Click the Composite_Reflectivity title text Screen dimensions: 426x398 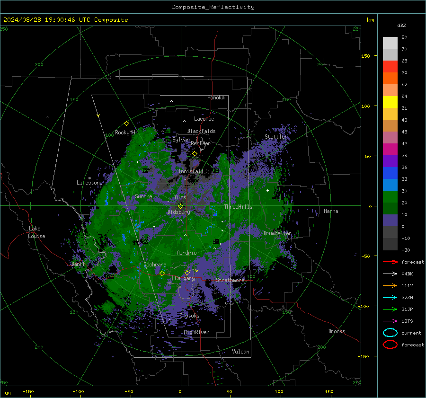click(x=213, y=7)
